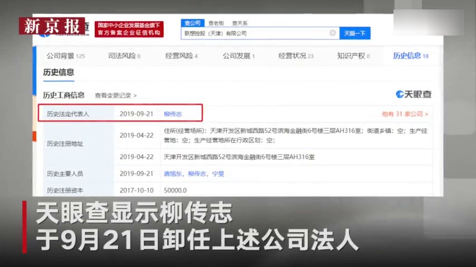This screenshot has width=476, height=267.
Task: Click the 历史主要人员 row label
Action: pos(65,174)
